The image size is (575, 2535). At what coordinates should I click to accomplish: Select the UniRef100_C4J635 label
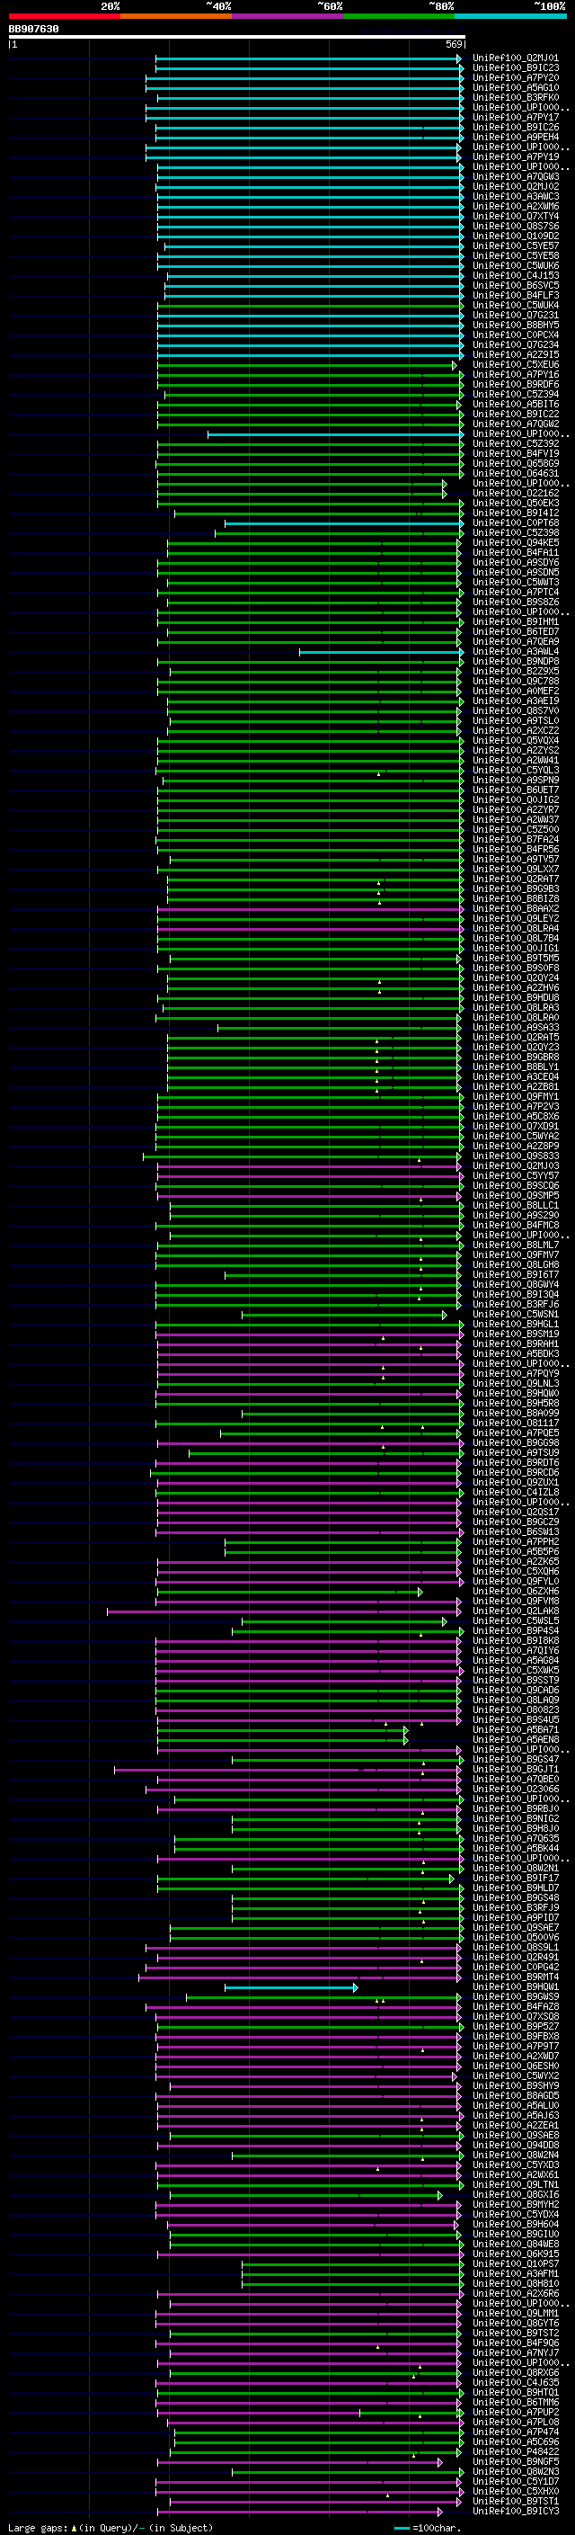tap(515, 2382)
